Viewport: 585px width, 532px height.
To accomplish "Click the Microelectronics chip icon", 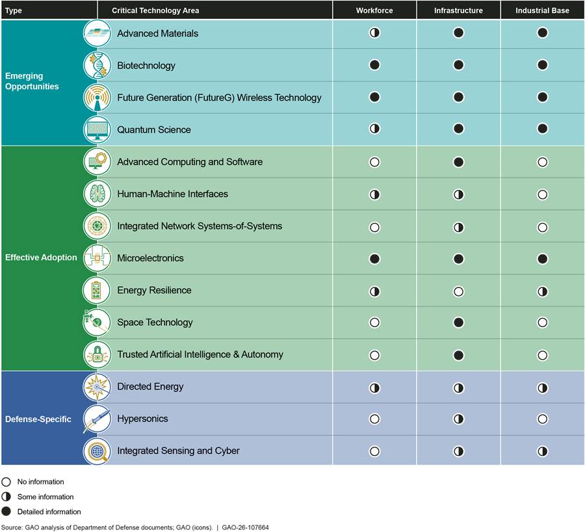I will 96,258.
